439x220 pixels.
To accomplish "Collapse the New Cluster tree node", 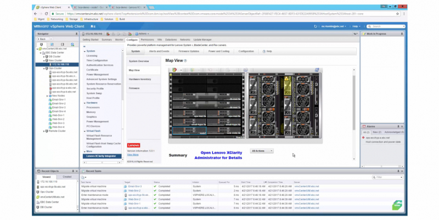I will [x=44, y=60].
